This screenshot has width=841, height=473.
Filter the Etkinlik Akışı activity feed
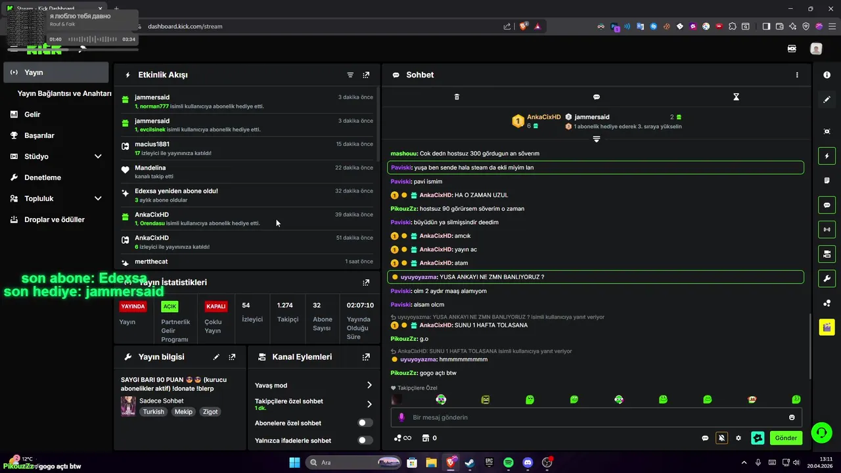[x=350, y=75]
